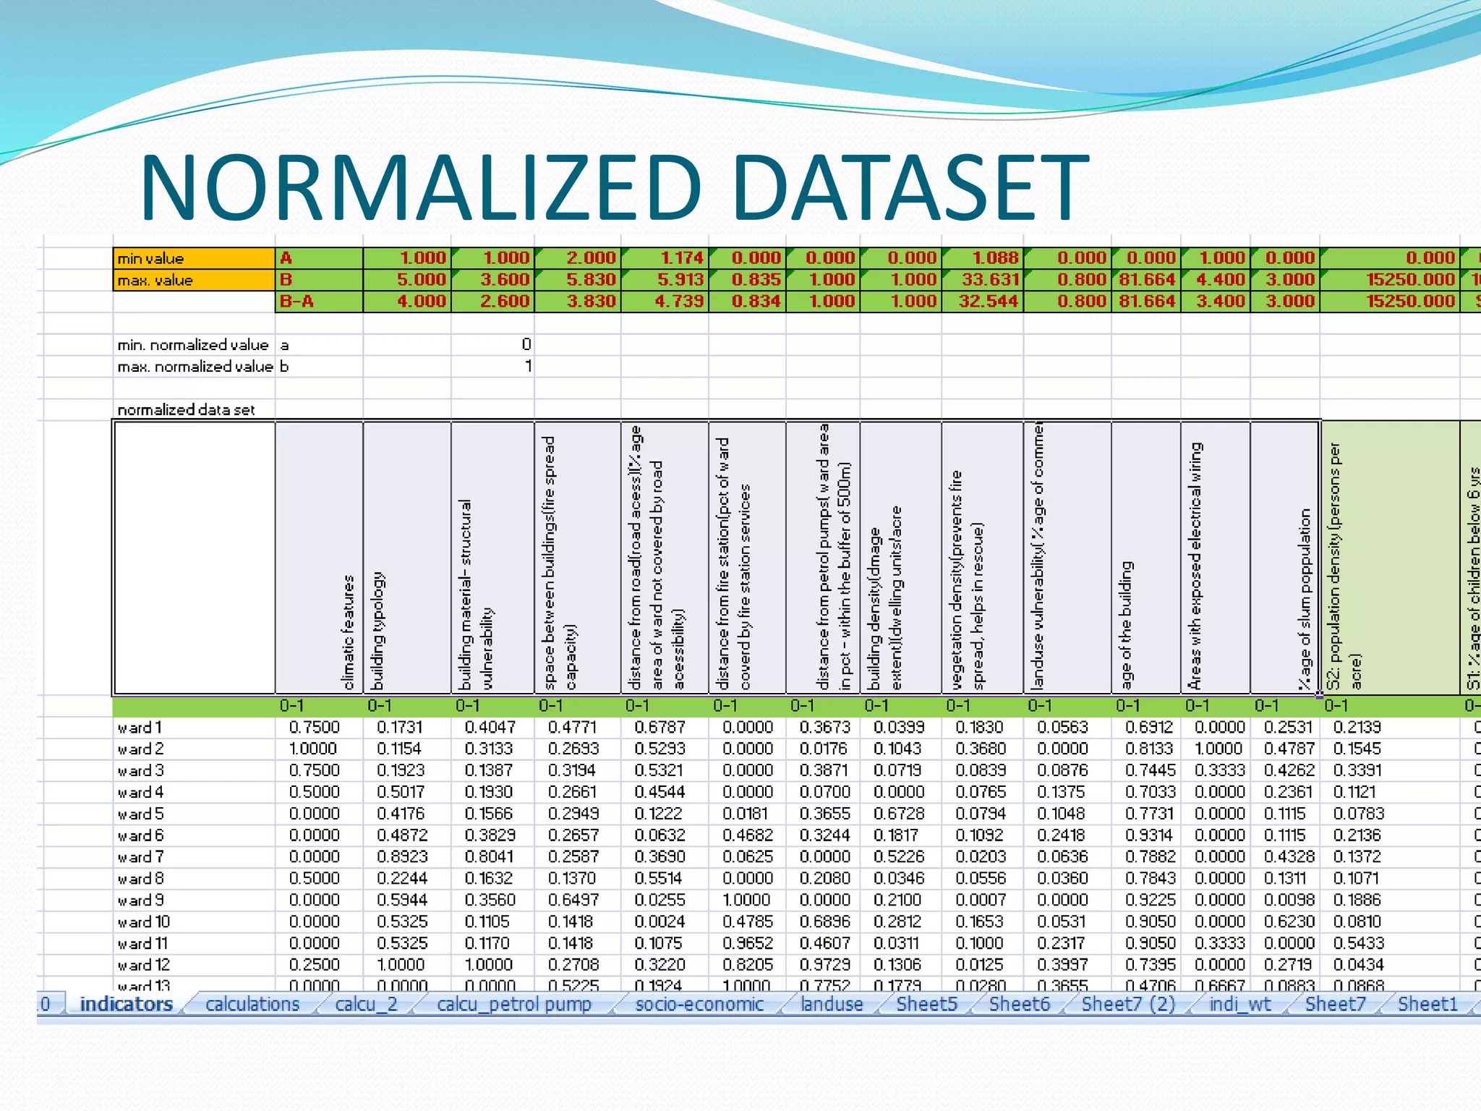Select the 'ward 2' row label
1481x1111 pixels.
(194, 749)
